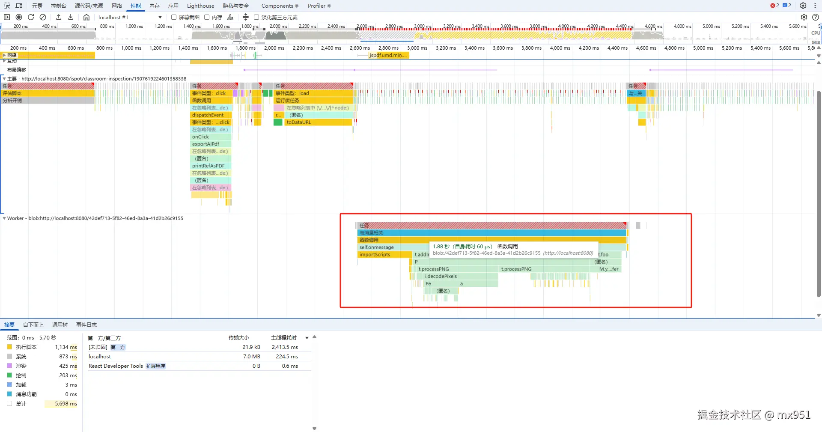This screenshot has height=432, width=822.
Task: Enable the 内存 memory checkbox
Action: pos(207,17)
